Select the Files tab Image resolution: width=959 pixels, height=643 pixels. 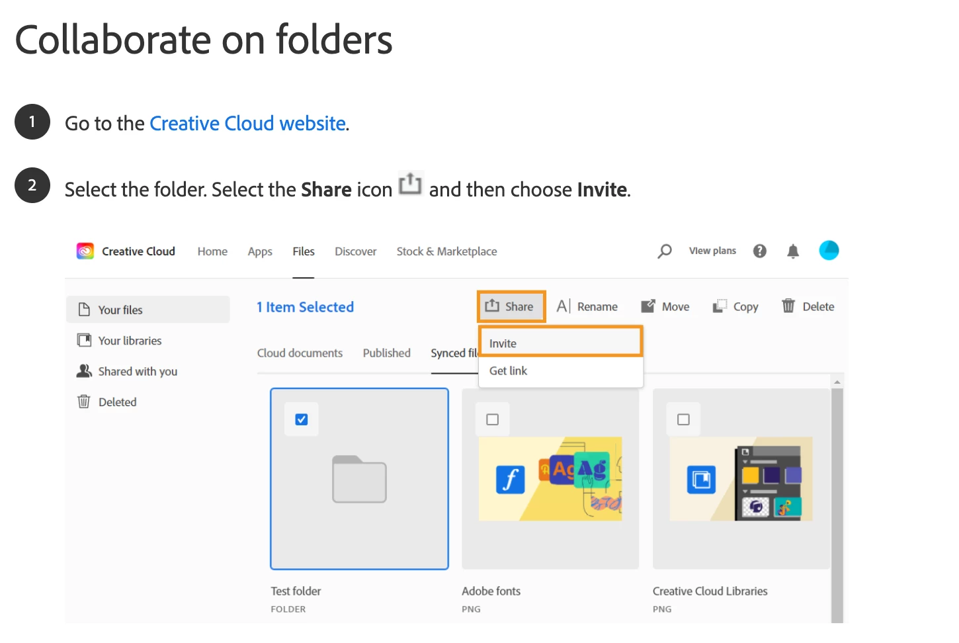(304, 251)
